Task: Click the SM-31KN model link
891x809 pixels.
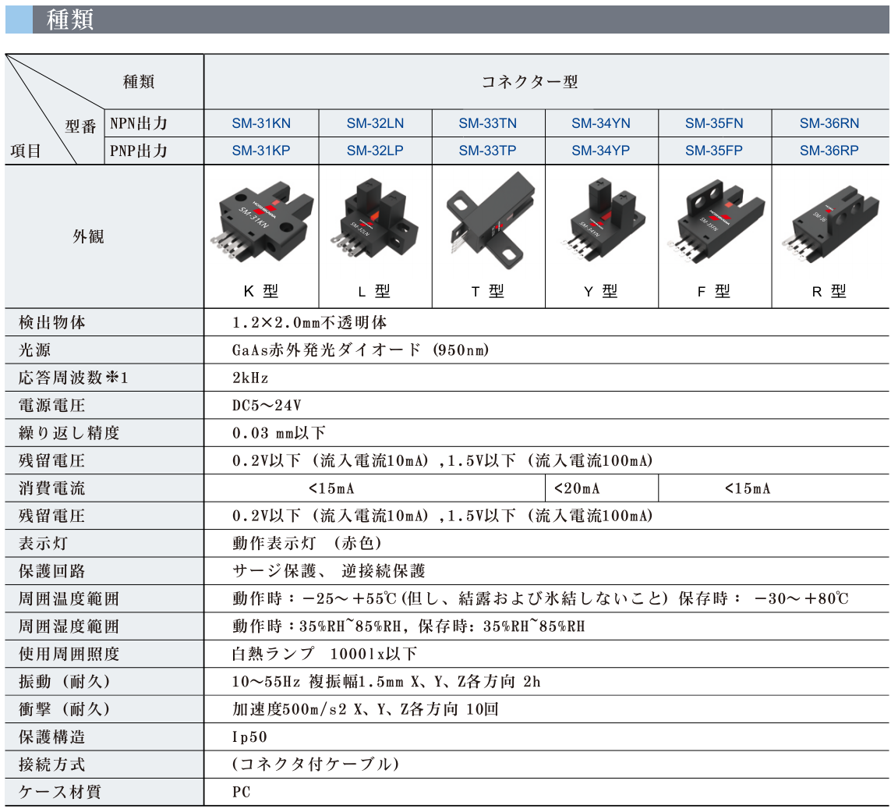Action: (x=261, y=123)
